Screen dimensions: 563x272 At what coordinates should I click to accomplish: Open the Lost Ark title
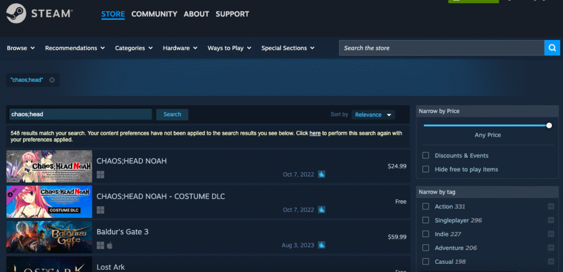pyautogui.click(x=111, y=267)
